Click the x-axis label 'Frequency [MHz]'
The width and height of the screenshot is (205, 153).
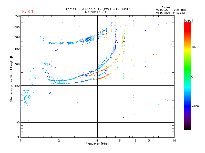tap(97, 144)
